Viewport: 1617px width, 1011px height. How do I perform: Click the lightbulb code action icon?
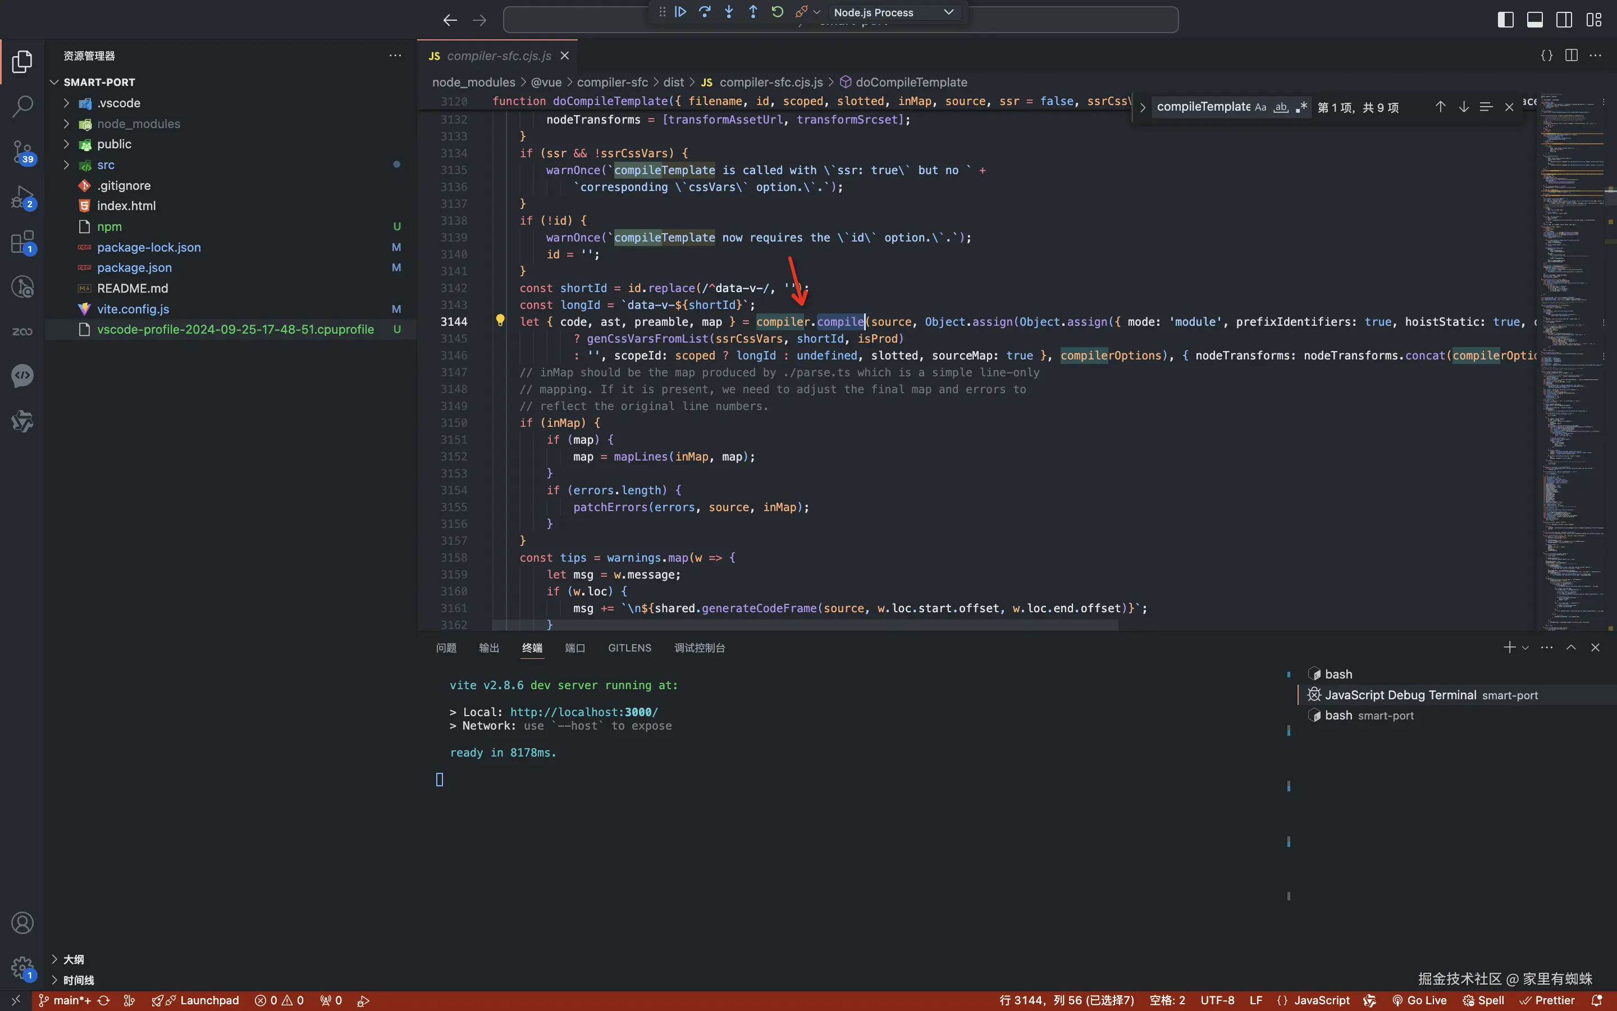[500, 320]
